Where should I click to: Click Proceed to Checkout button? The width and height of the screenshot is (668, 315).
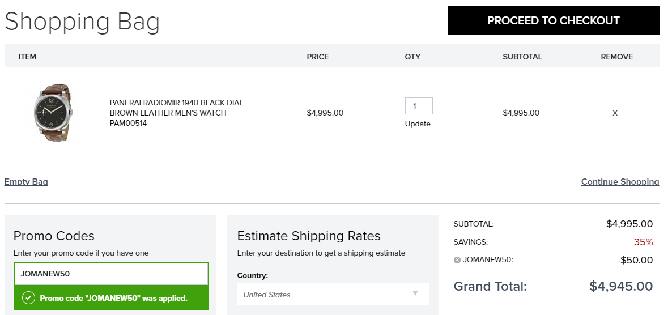tap(554, 20)
